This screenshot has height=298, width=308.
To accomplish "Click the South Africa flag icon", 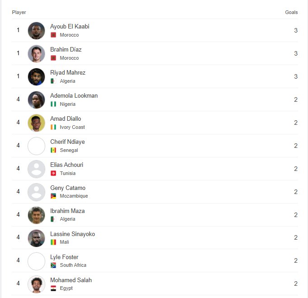I will click(x=53, y=265).
